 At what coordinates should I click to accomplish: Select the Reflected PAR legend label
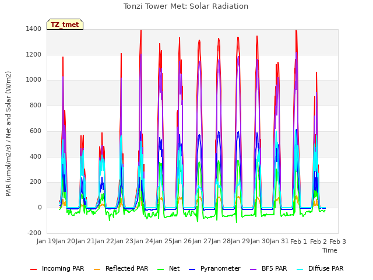coord(127,268)
